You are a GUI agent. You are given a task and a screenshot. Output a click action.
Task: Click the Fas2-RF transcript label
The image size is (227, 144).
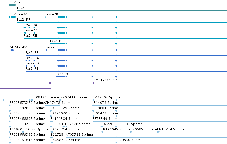pos(23,20)
